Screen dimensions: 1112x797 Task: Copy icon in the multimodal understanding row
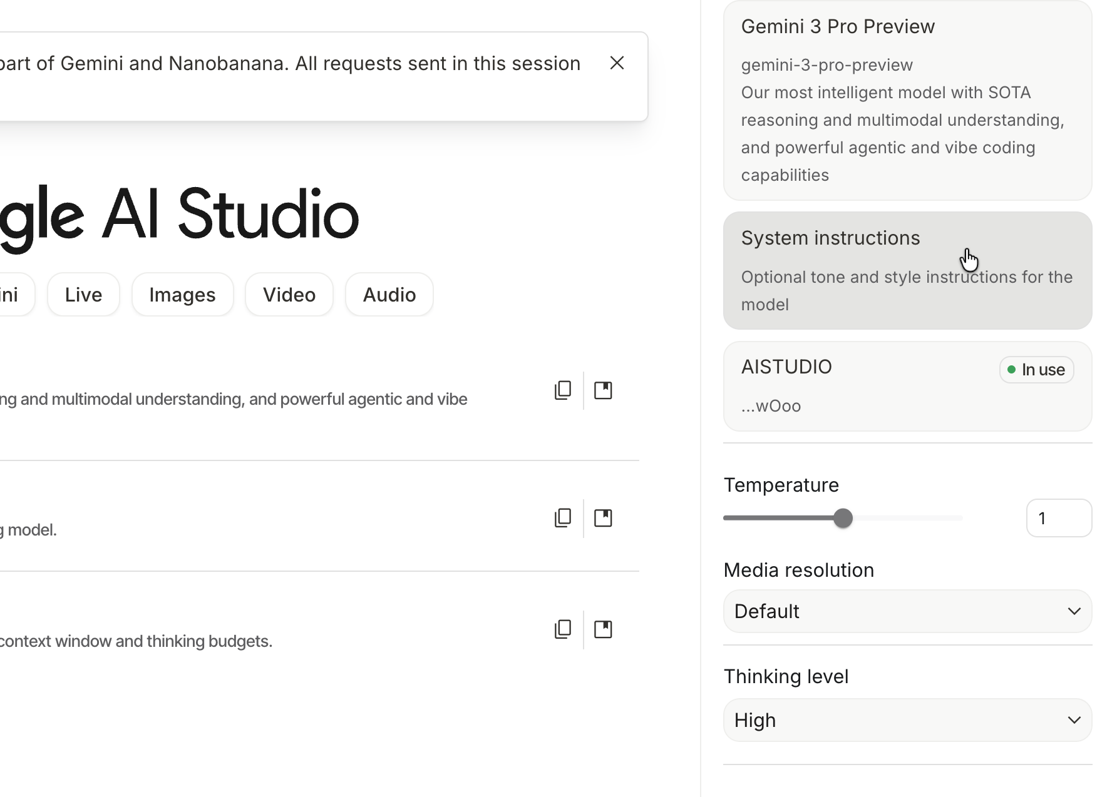pos(563,390)
